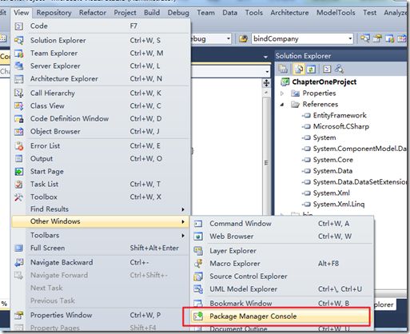Click the editor split handle icon
This screenshot has height=334, width=410.
[266, 83]
